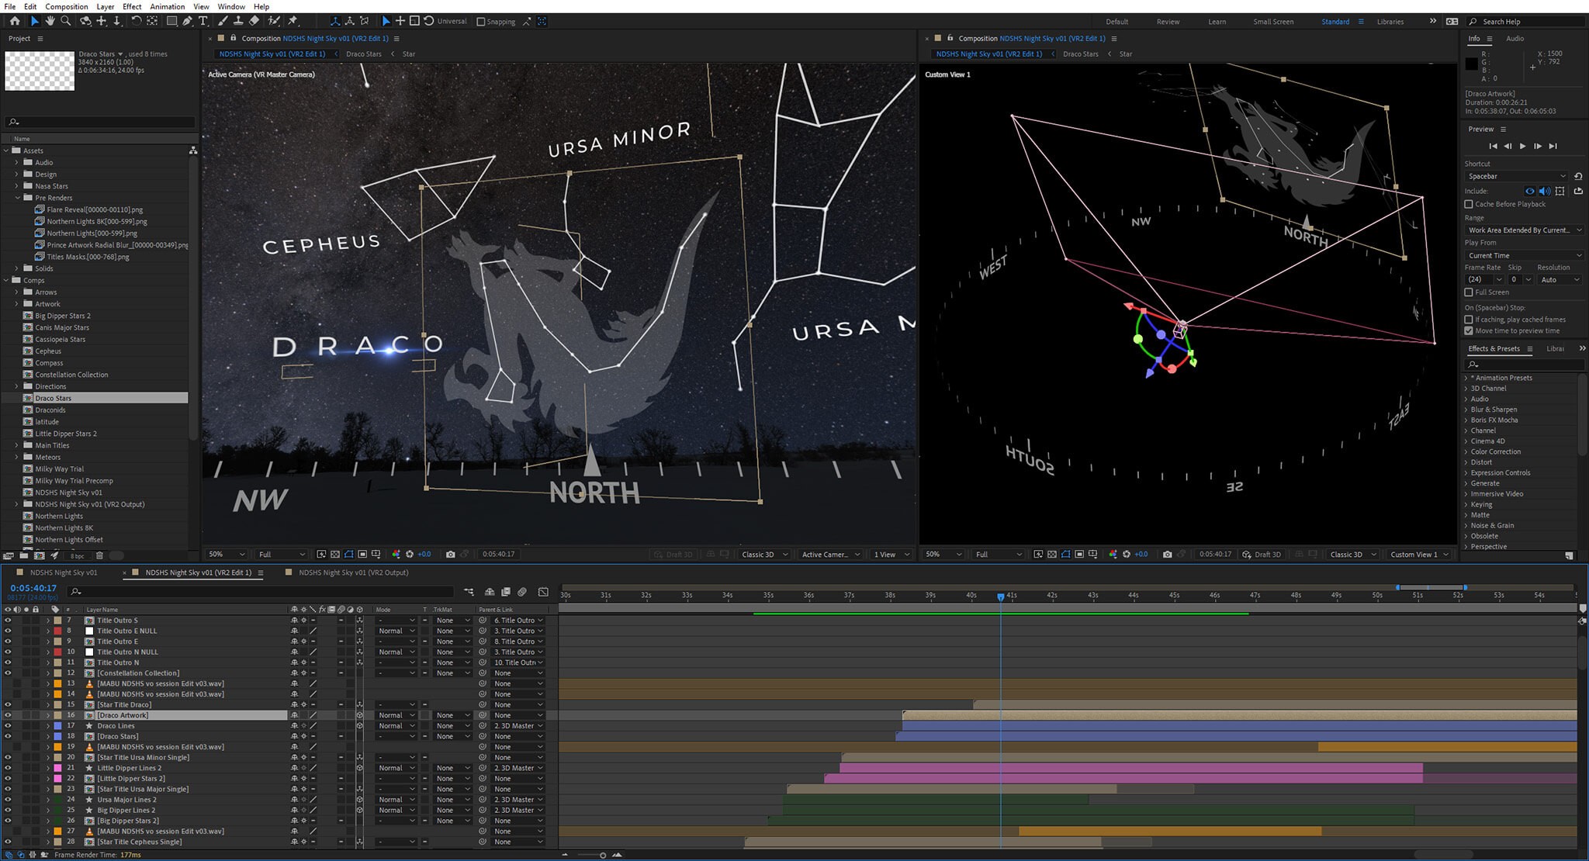
Task: Open the Composition menu
Action: pos(66,6)
